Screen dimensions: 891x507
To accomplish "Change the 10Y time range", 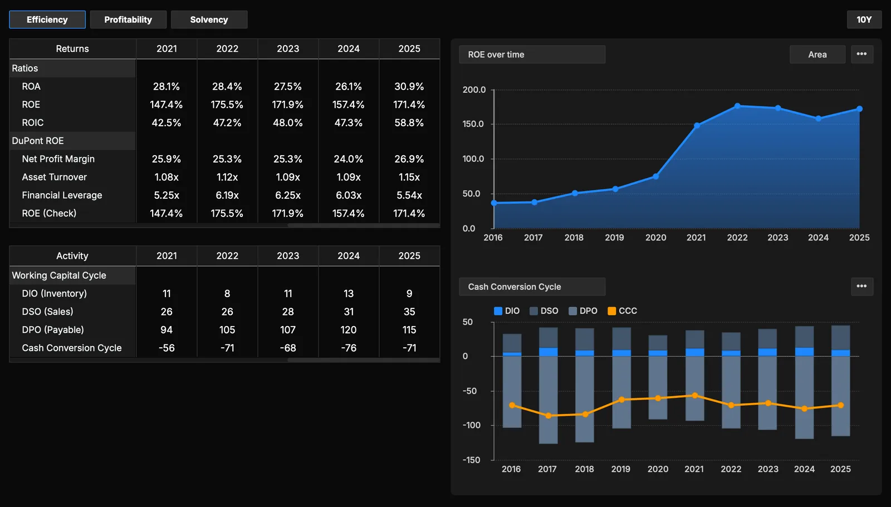I will coord(864,19).
